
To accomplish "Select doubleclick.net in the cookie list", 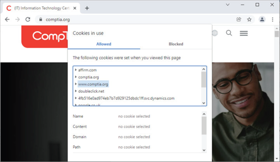I will tap(91, 91).
